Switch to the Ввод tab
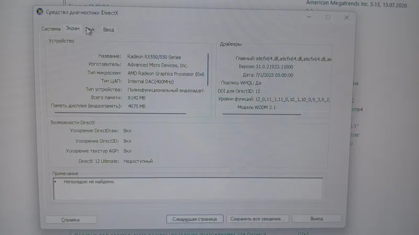 point(108,30)
